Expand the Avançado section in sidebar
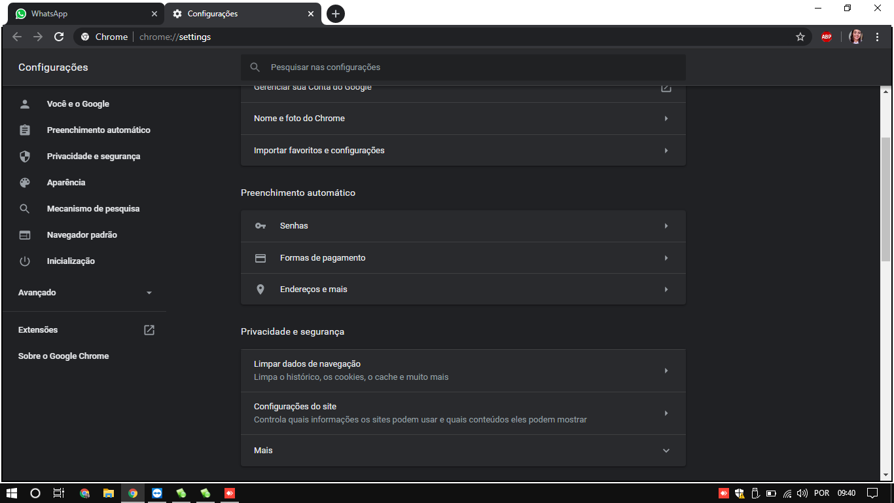The width and height of the screenshot is (894, 503). tap(85, 293)
